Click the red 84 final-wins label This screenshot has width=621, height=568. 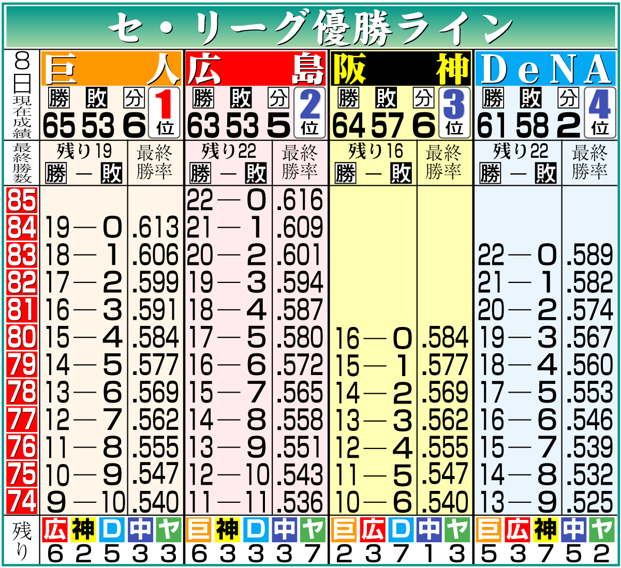pos(22,228)
